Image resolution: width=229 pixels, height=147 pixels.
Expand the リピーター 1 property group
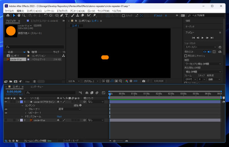(x=26, y=113)
